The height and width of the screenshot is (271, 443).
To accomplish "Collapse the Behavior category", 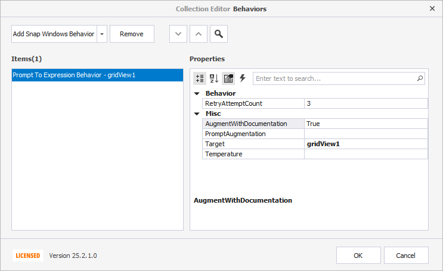I will coord(197,93).
